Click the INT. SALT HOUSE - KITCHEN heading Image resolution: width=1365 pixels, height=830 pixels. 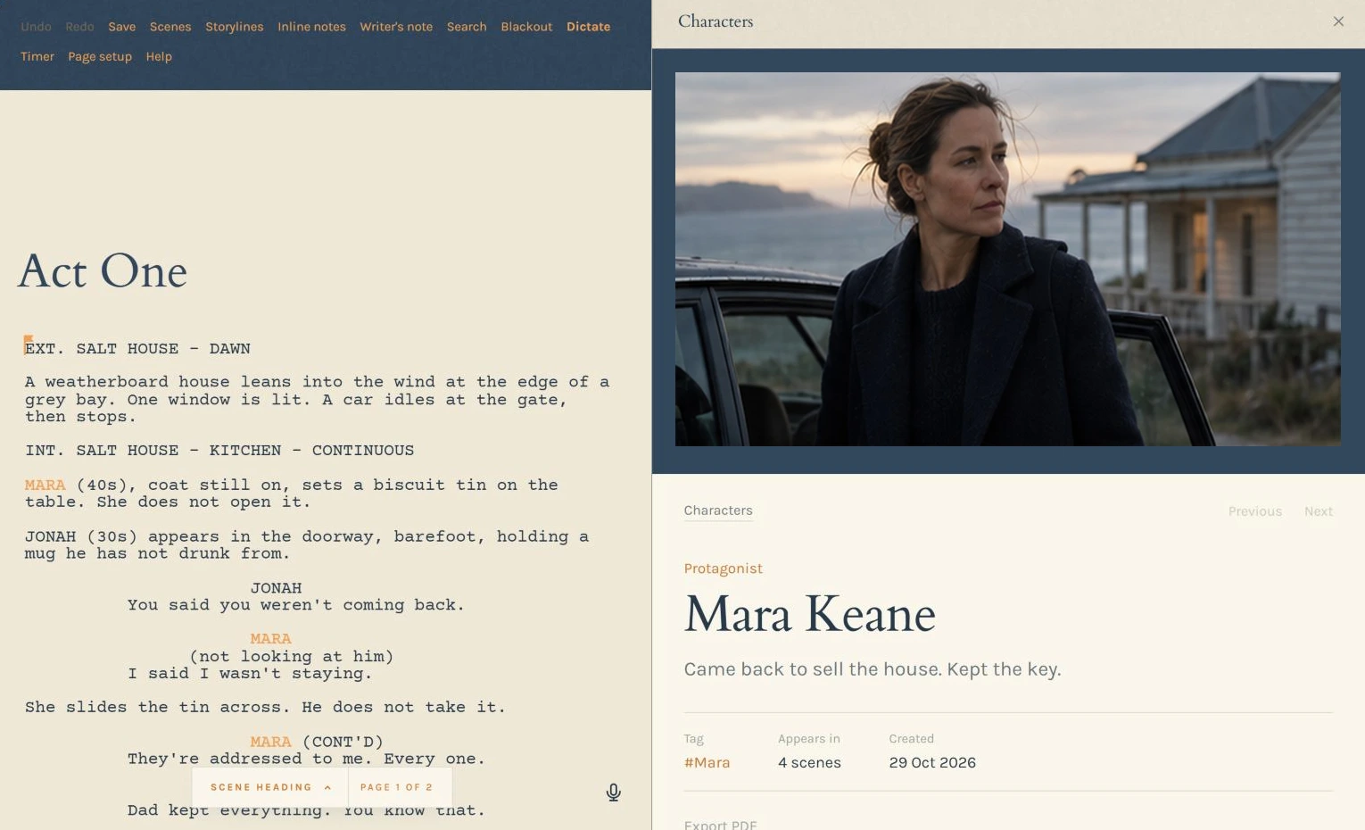(219, 451)
